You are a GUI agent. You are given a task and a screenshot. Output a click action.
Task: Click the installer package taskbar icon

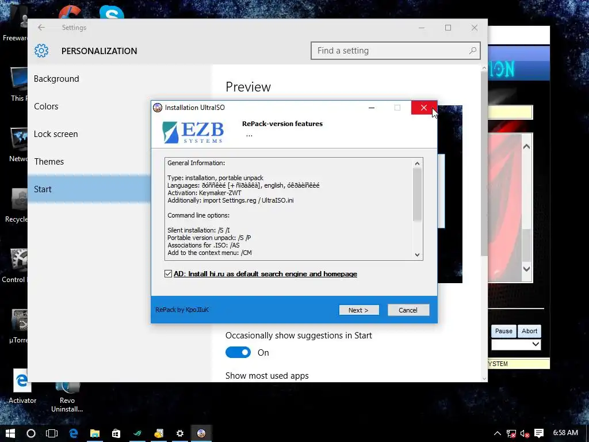(159, 433)
